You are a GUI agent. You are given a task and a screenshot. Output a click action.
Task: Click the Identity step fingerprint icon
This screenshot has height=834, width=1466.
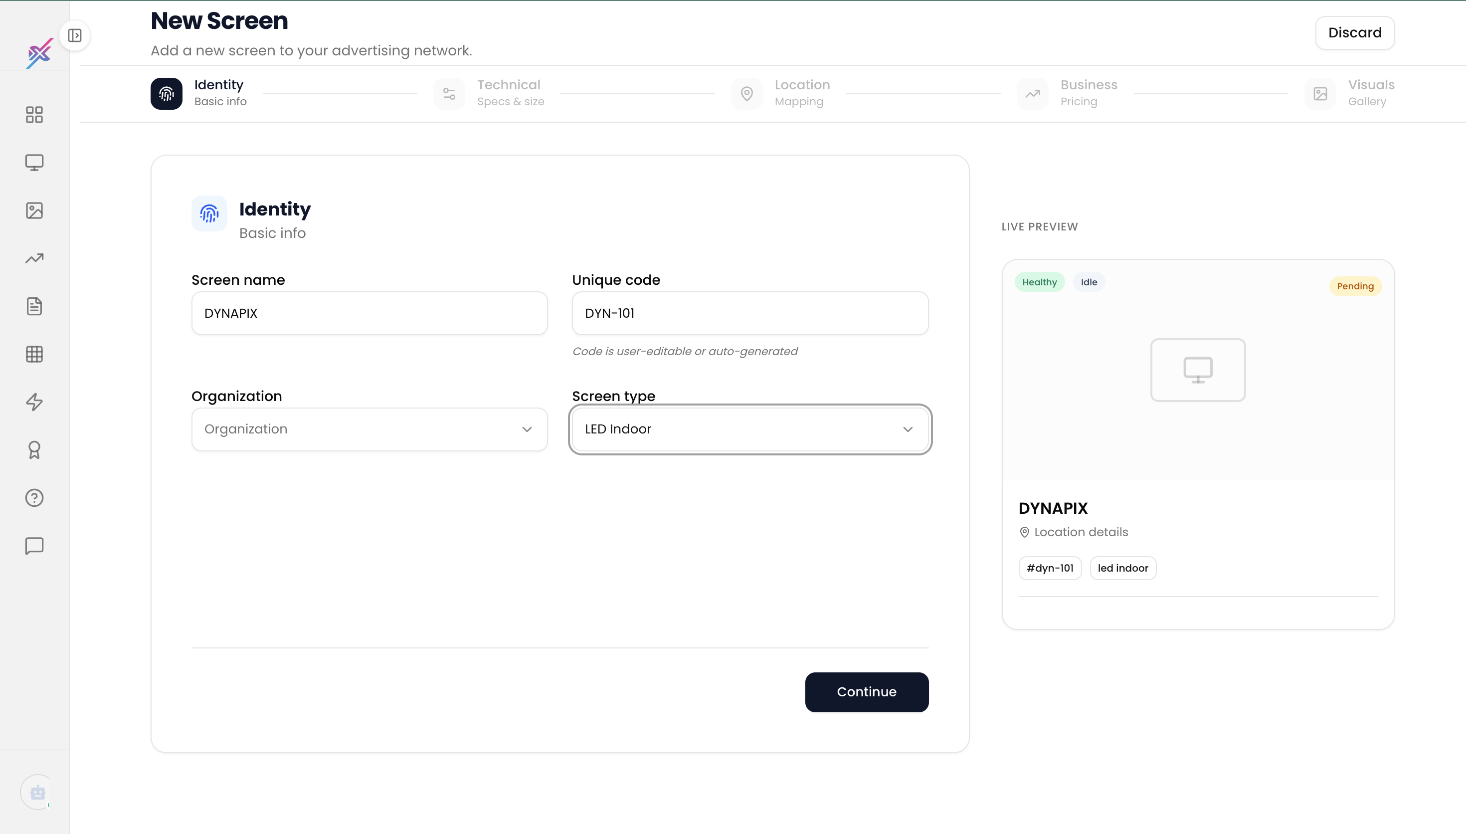167,93
